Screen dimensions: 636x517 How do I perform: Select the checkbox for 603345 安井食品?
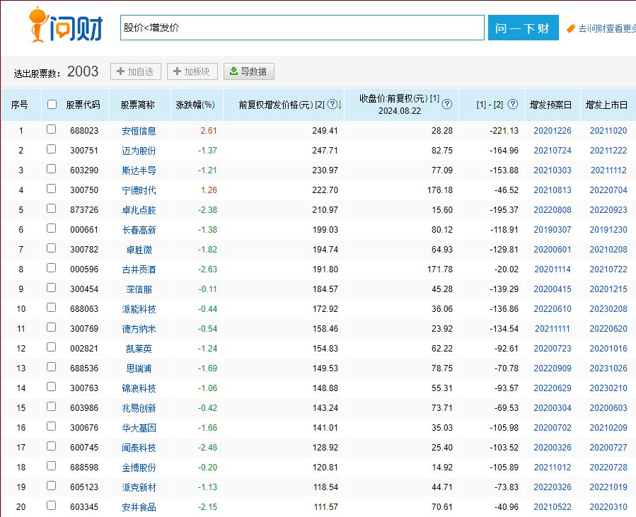coord(51,506)
